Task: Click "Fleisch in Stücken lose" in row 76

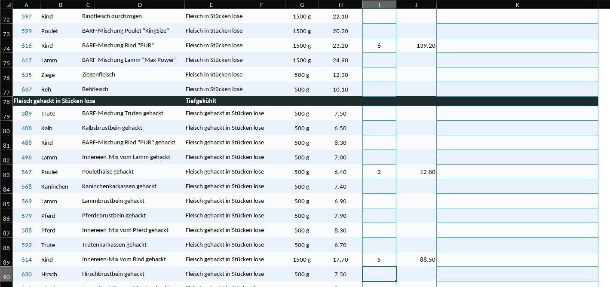Action: pyautogui.click(x=214, y=75)
